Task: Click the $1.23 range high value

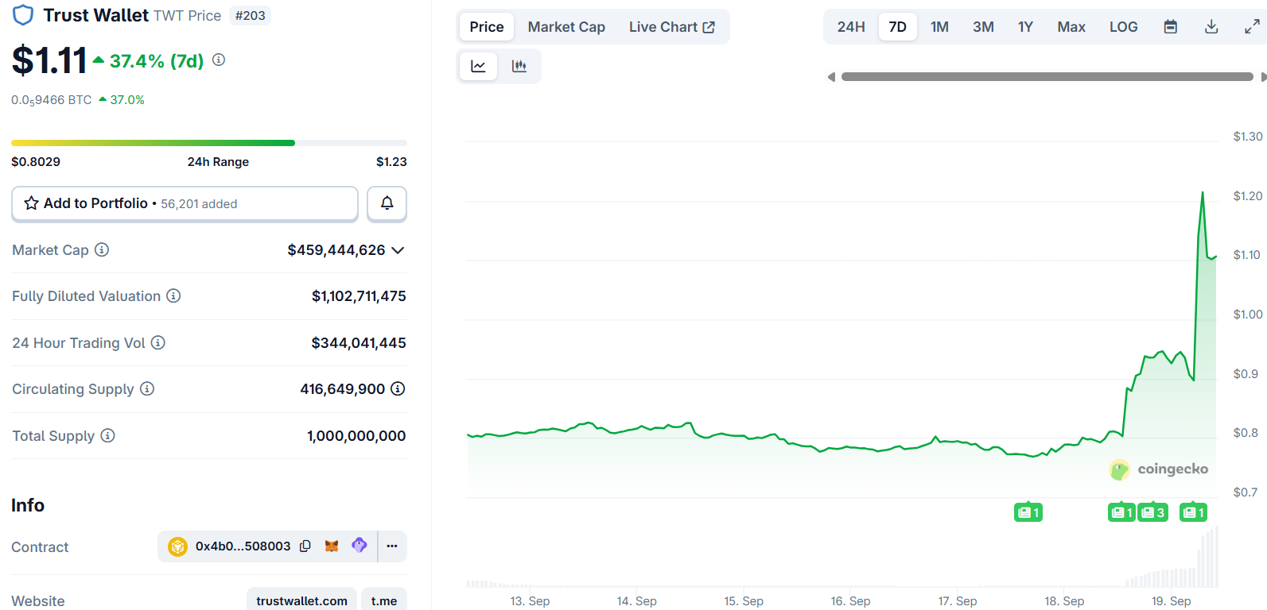Action: [391, 161]
